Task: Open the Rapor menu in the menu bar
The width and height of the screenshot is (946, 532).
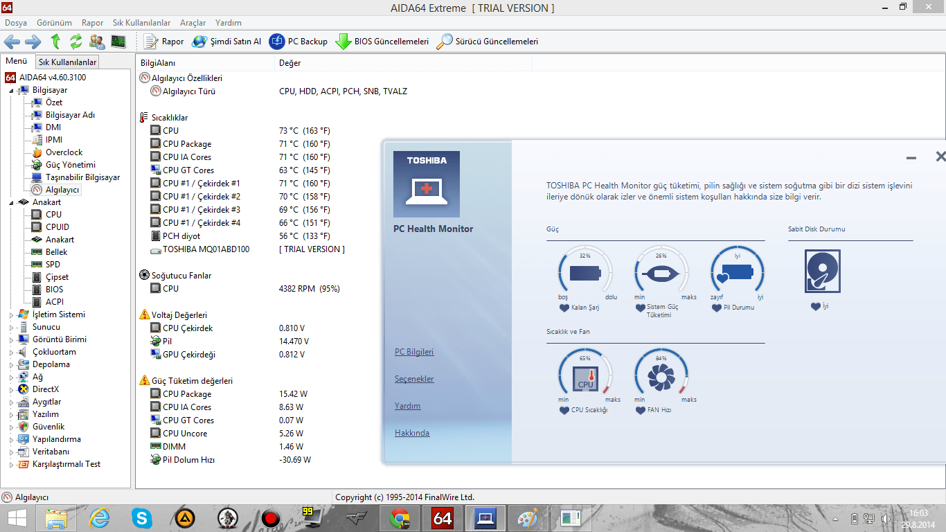Action: pos(93,23)
